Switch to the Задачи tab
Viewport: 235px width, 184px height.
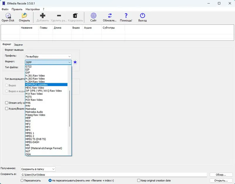click(x=18, y=45)
